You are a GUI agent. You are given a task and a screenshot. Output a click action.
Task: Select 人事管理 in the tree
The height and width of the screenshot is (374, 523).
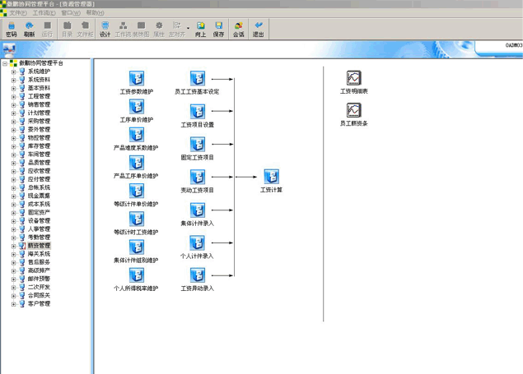39,229
